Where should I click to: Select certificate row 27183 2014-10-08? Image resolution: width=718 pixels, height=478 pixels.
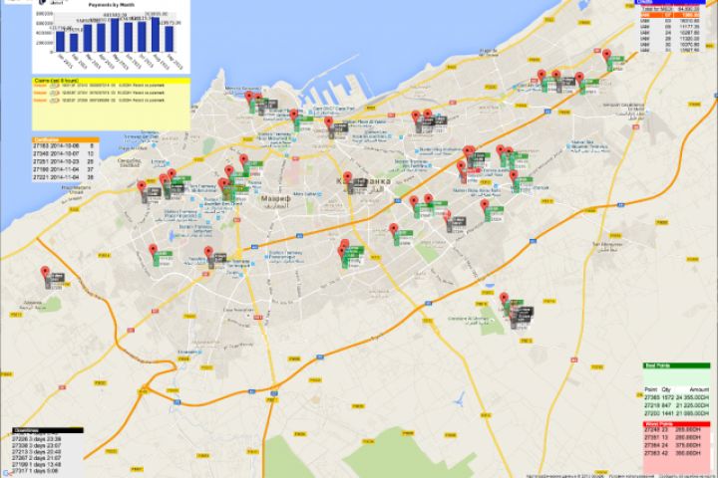coord(64,146)
